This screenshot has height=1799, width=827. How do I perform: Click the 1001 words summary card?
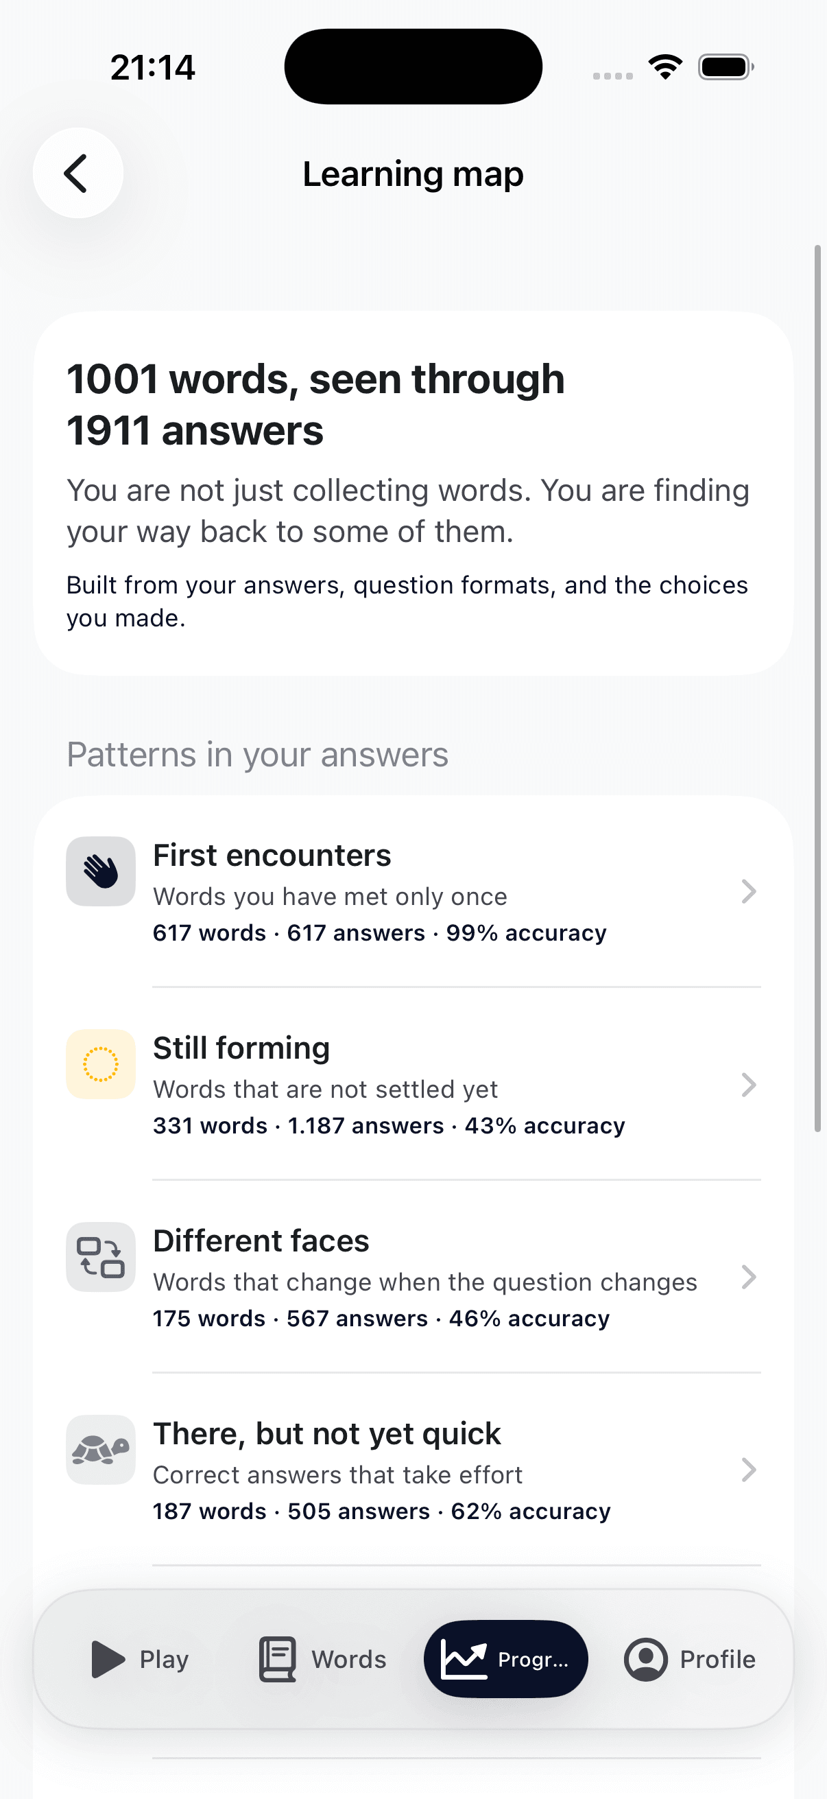[413, 493]
